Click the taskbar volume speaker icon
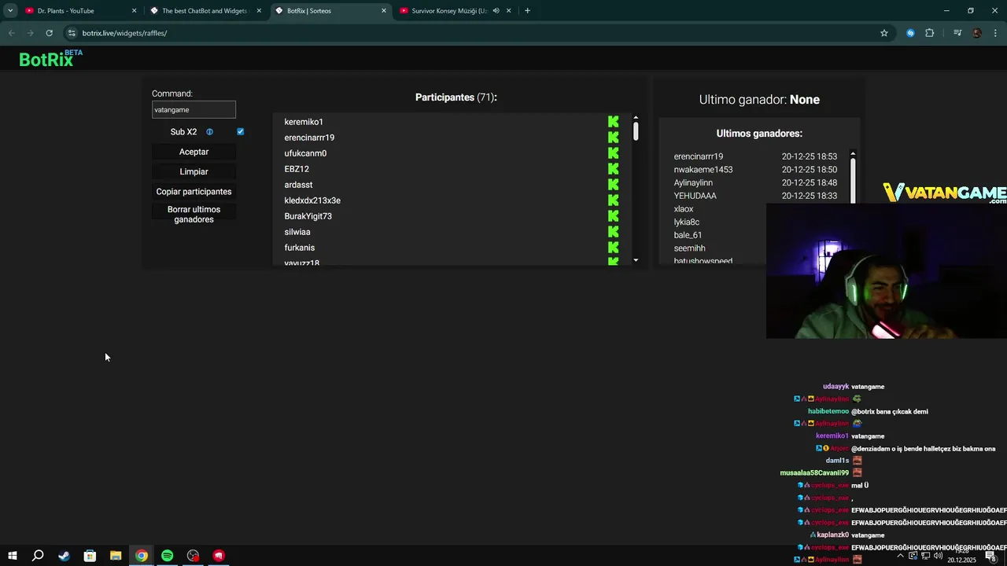 [938, 556]
